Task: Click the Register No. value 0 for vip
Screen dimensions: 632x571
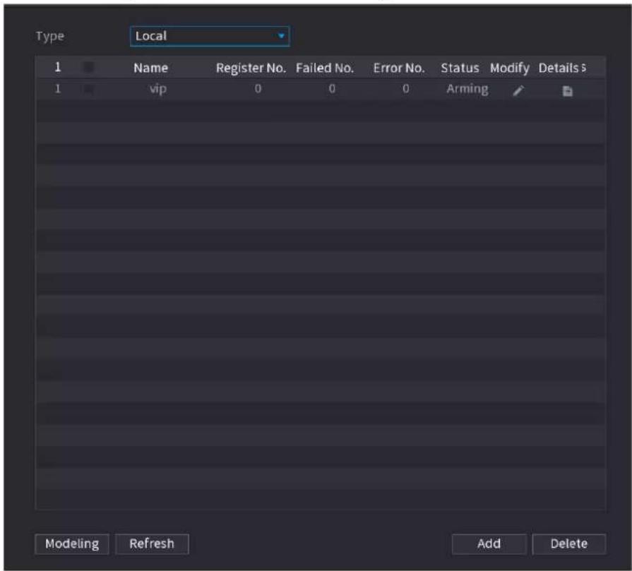Action: pos(258,89)
